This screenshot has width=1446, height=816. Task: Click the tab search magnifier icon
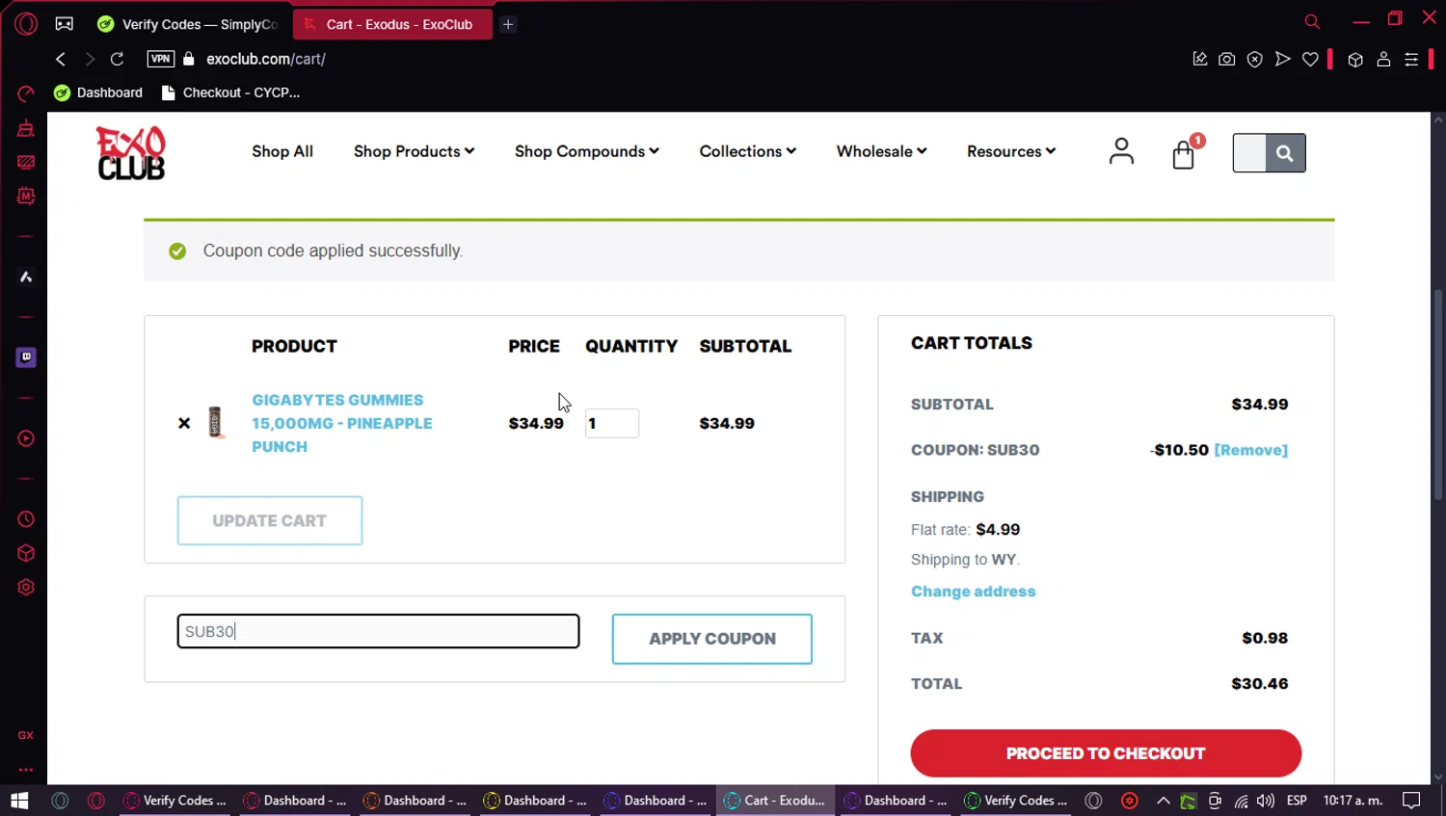tap(1312, 21)
